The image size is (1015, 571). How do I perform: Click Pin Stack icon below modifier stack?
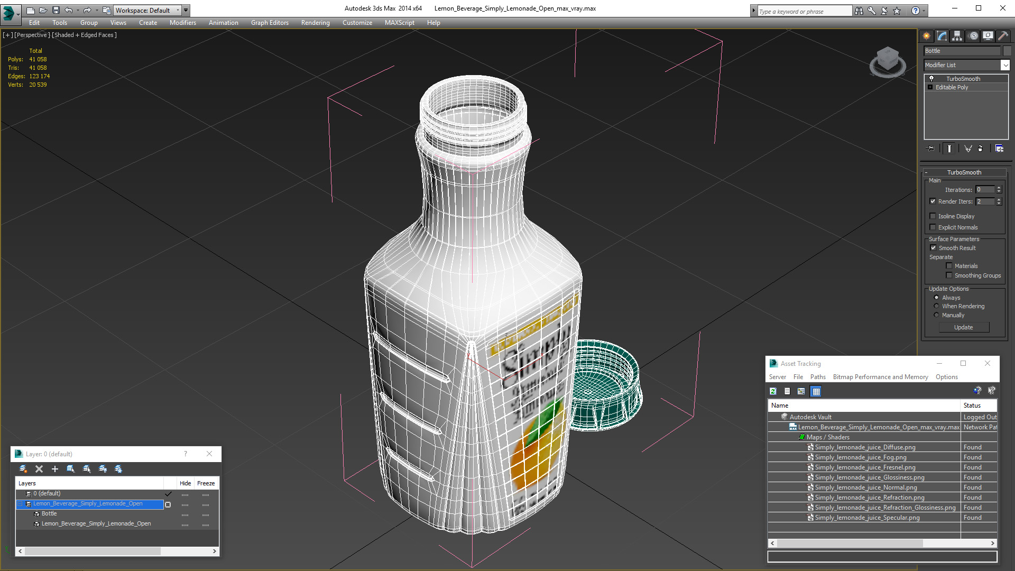931,149
